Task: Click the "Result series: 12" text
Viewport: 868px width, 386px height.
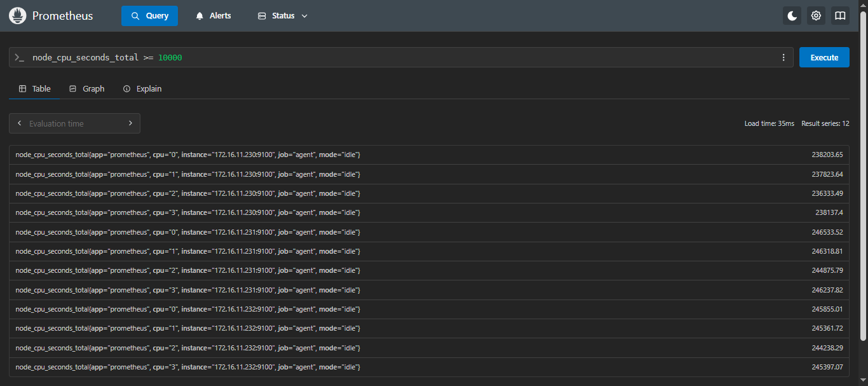Action: 825,123
